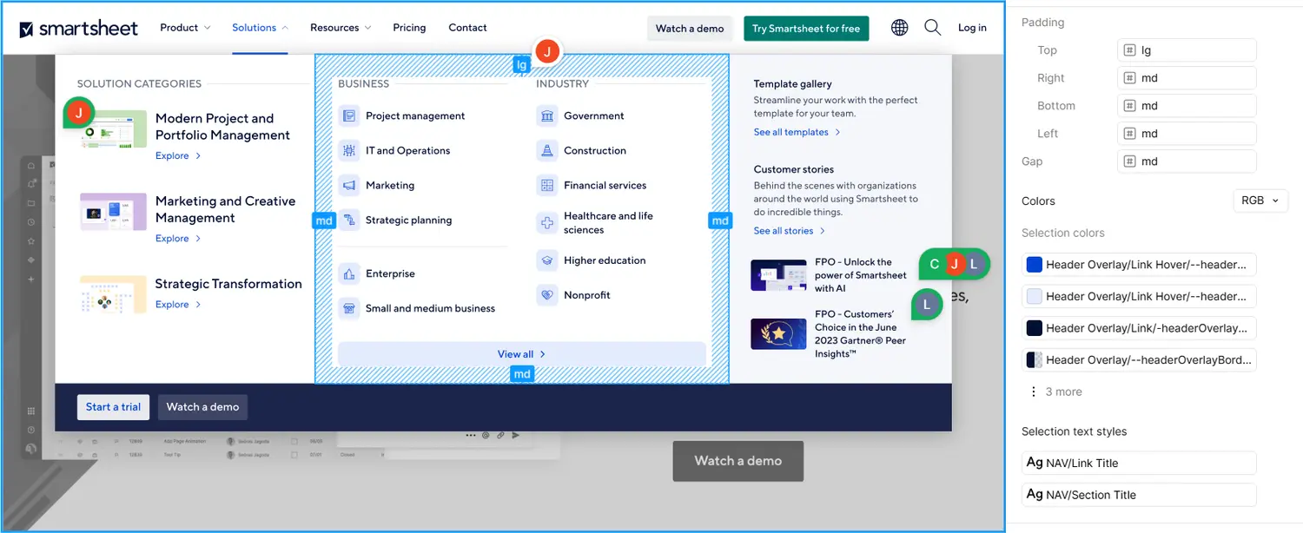Click the Higher education cap icon

[x=546, y=260]
